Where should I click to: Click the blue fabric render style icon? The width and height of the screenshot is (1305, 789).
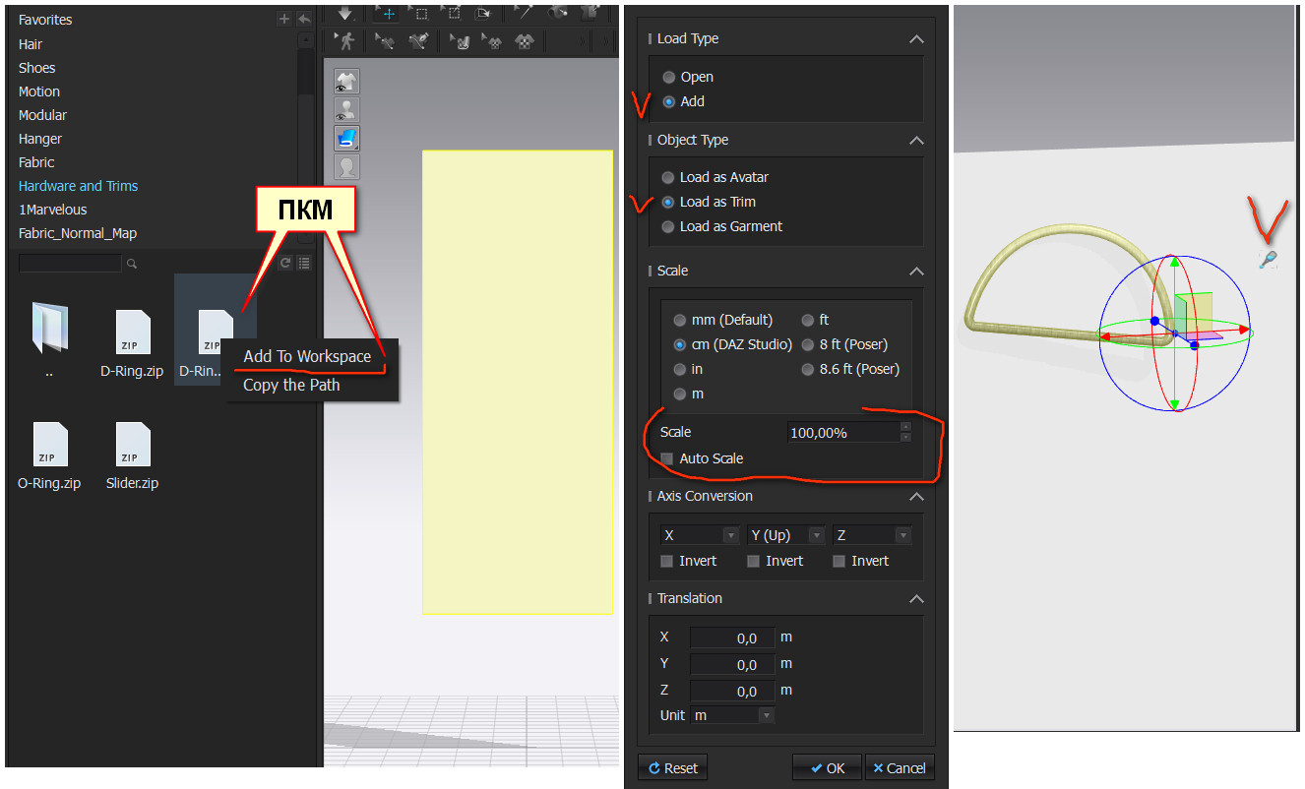[x=346, y=139]
